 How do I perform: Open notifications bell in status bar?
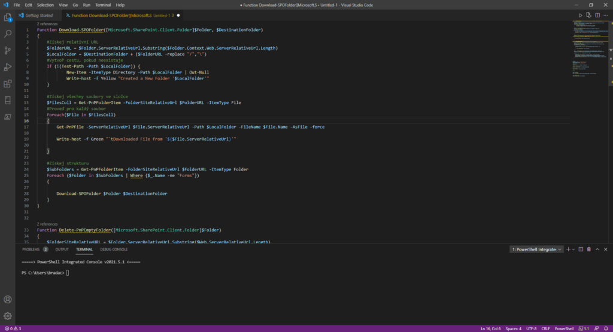[606, 328]
